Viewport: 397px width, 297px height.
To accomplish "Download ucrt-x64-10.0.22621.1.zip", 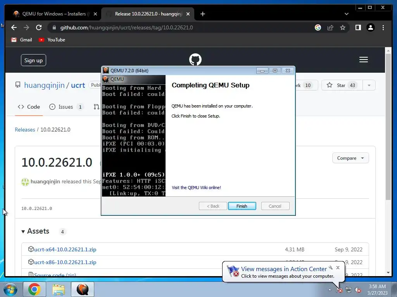I will [65, 249].
